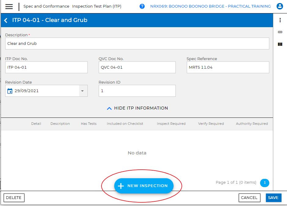Open the hamburger navigation menu
Screen dimensions: 287x206
pos(9,6)
